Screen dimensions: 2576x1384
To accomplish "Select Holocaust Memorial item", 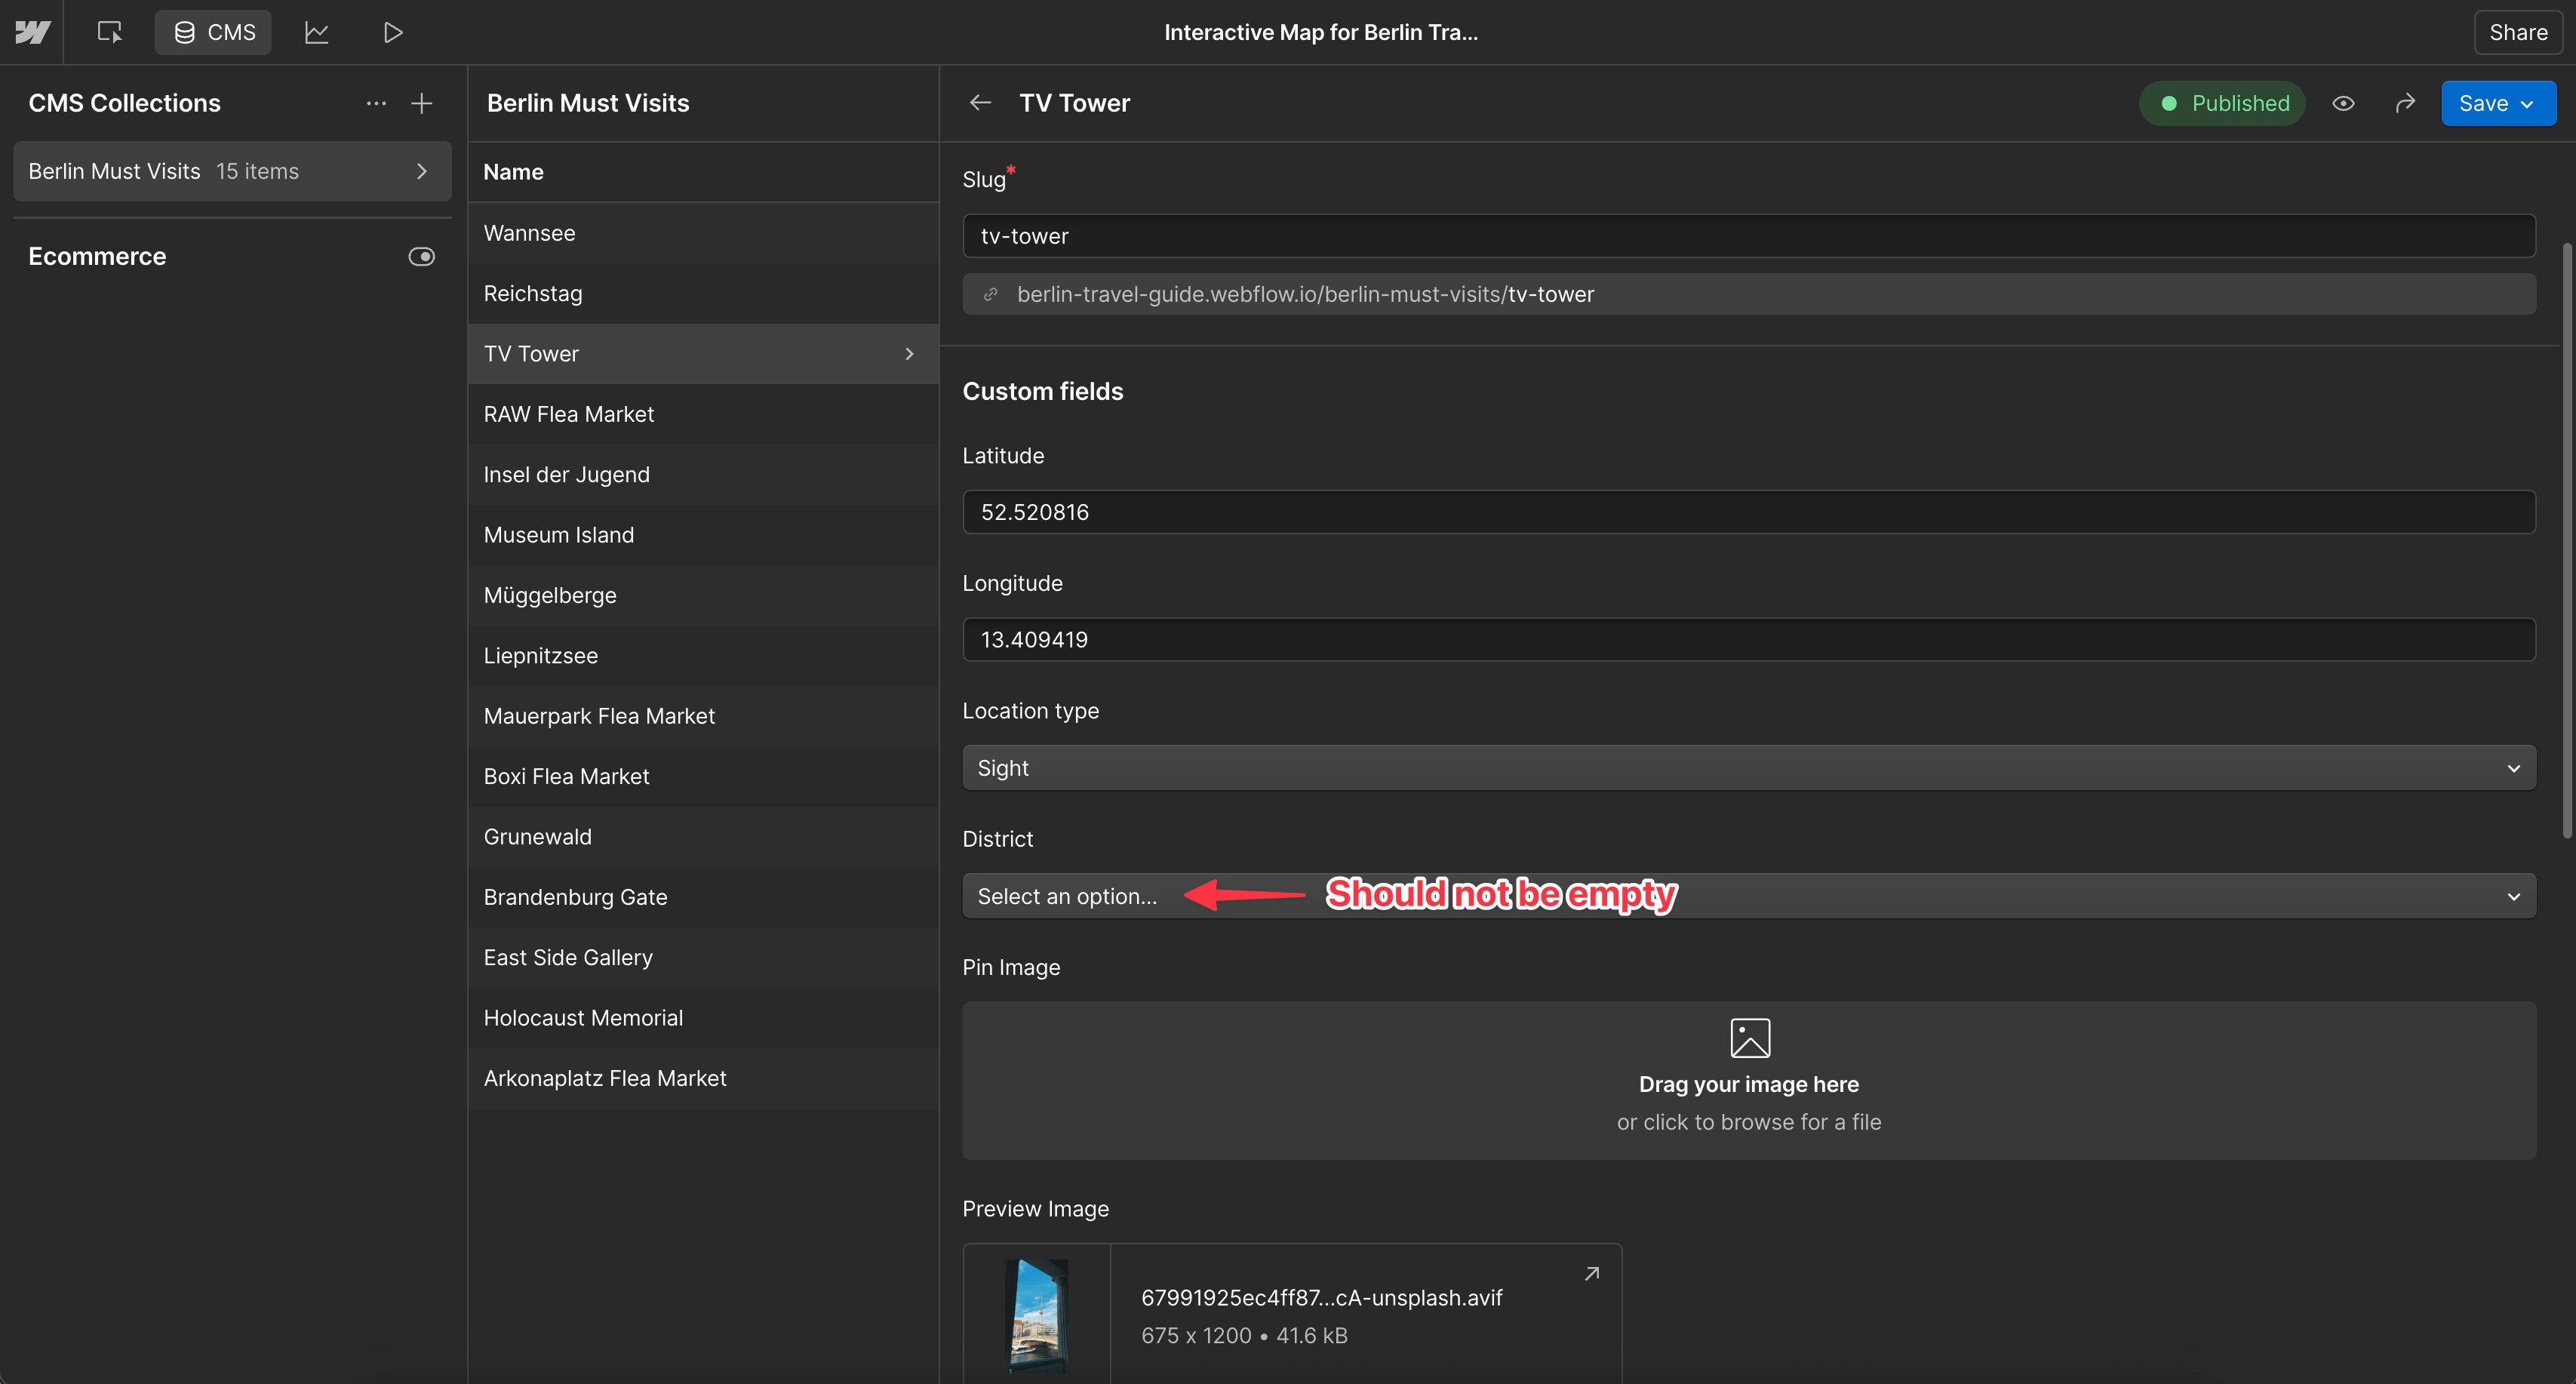I will (703, 1017).
